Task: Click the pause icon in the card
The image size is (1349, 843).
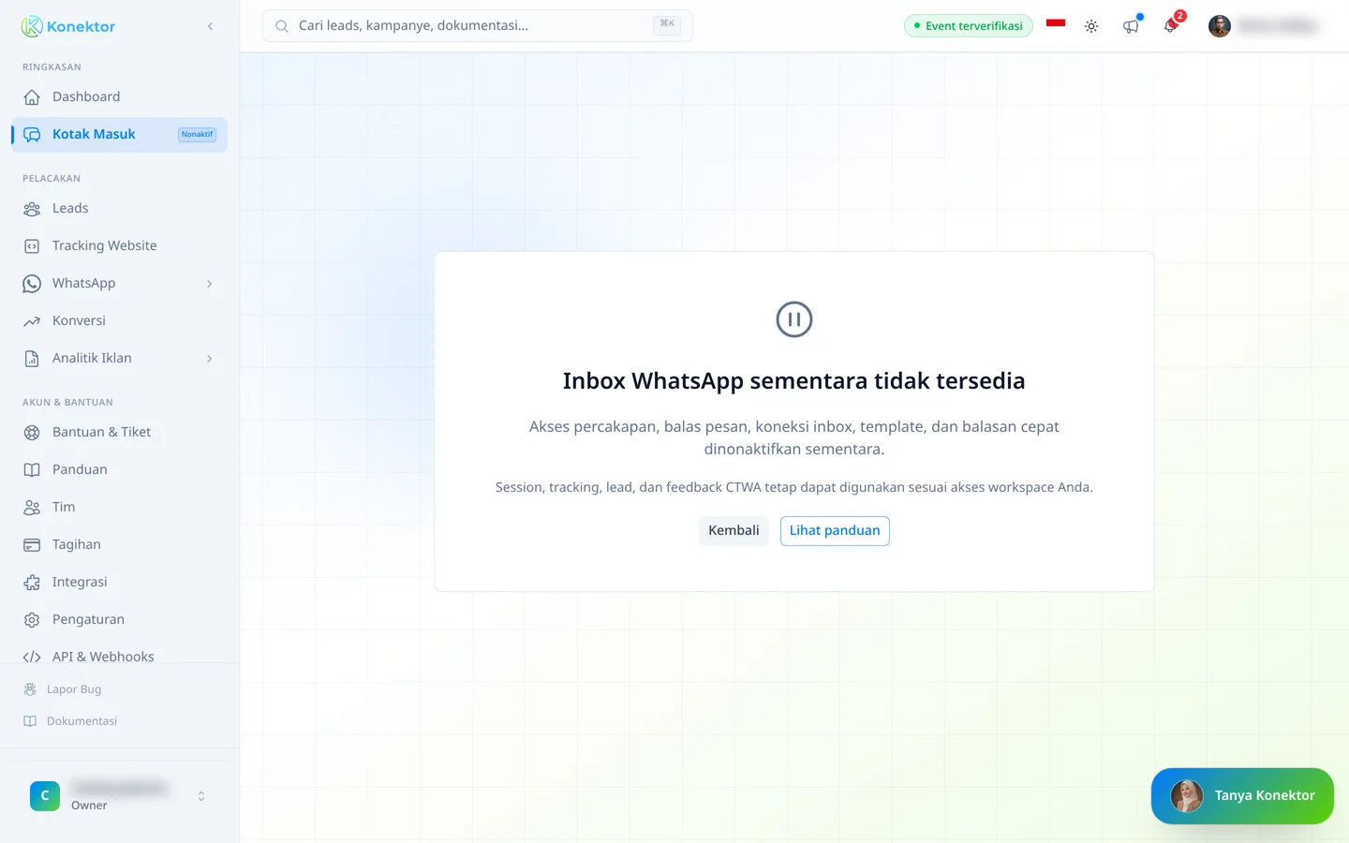Action: tap(794, 319)
